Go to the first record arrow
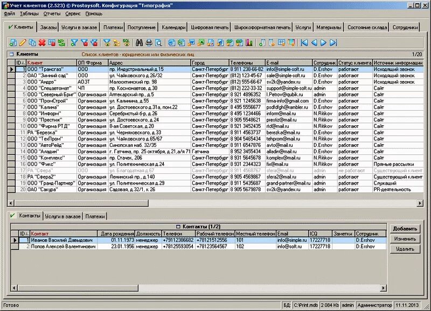The height and width of the screenshot is (311, 431). pos(304,43)
